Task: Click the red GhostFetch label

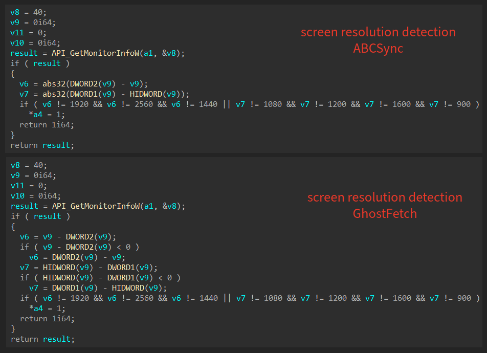Action: (385, 214)
